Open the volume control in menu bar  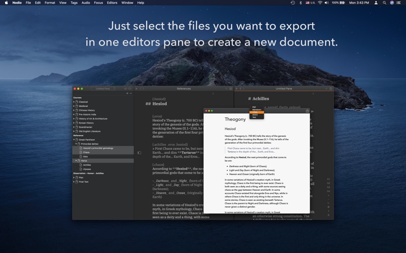click(327, 3)
